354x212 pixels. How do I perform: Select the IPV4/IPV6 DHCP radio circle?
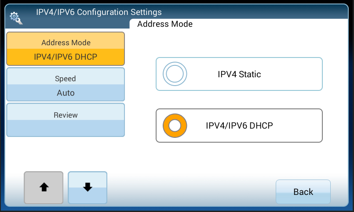175,126
